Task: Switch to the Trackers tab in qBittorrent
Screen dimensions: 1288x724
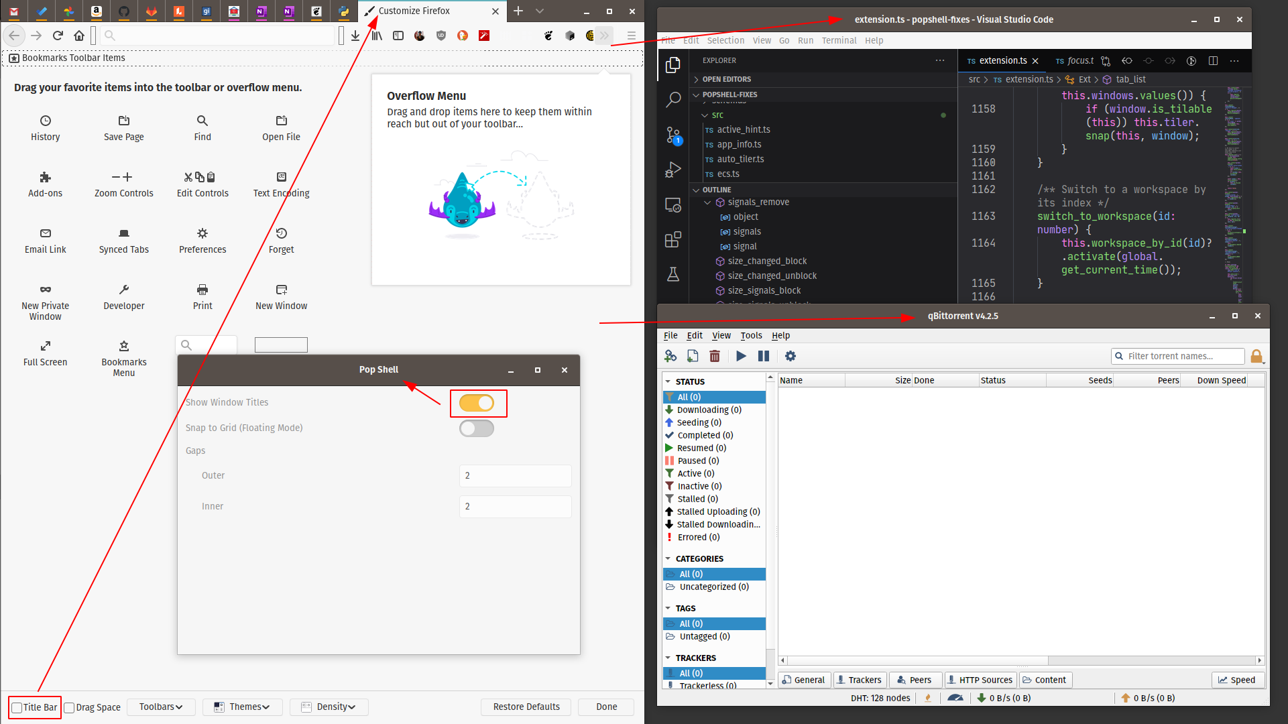Action: tap(860, 680)
